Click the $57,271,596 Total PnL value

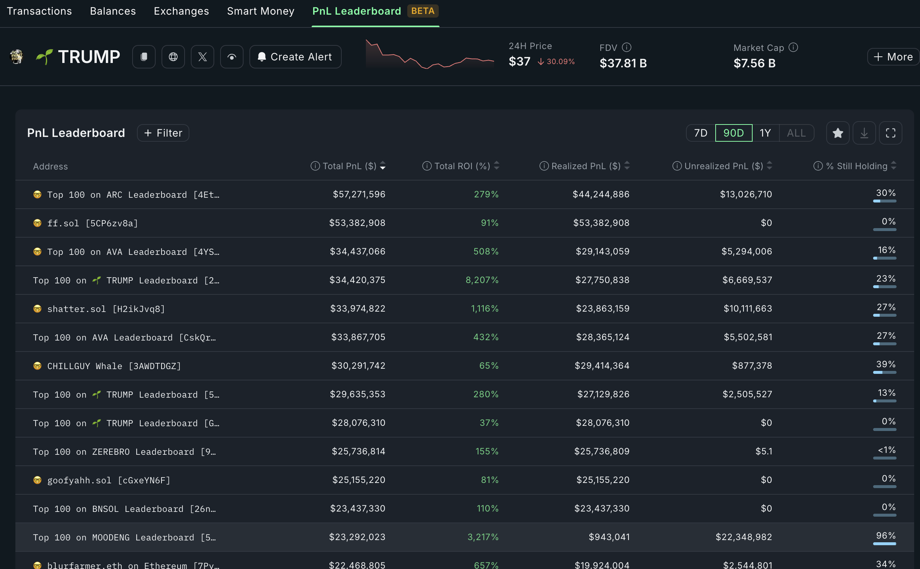pos(359,194)
